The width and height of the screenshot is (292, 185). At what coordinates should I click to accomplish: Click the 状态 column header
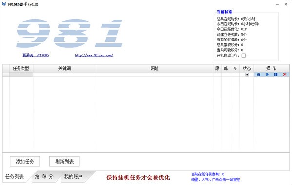[x=247, y=68]
